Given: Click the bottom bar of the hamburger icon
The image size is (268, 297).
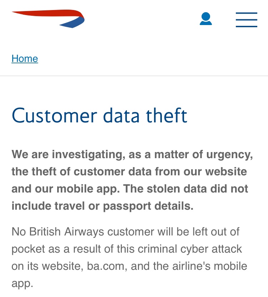Looking at the screenshot, I should (x=247, y=26).
